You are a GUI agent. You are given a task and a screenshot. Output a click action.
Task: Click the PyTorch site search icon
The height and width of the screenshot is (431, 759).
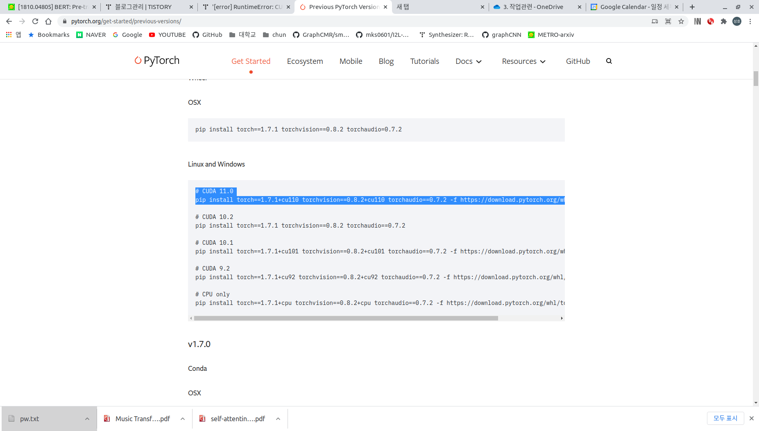point(609,61)
